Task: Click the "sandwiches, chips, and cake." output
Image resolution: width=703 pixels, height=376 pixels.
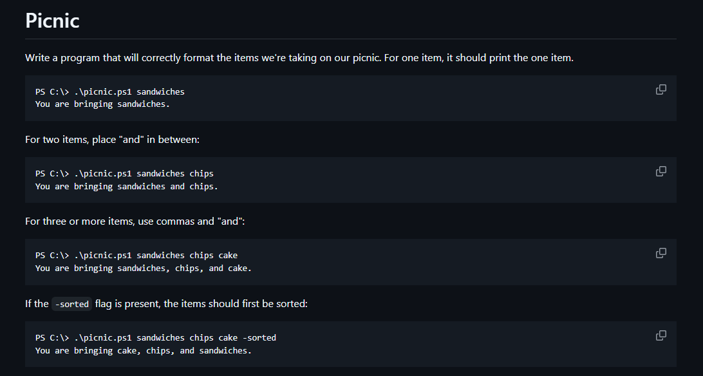Action: [x=144, y=268]
